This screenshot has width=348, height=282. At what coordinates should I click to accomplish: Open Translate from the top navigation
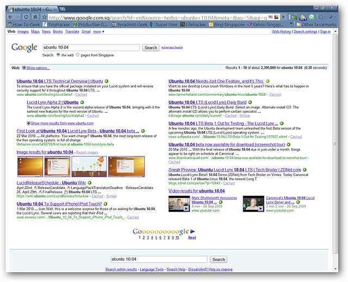(72, 32)
